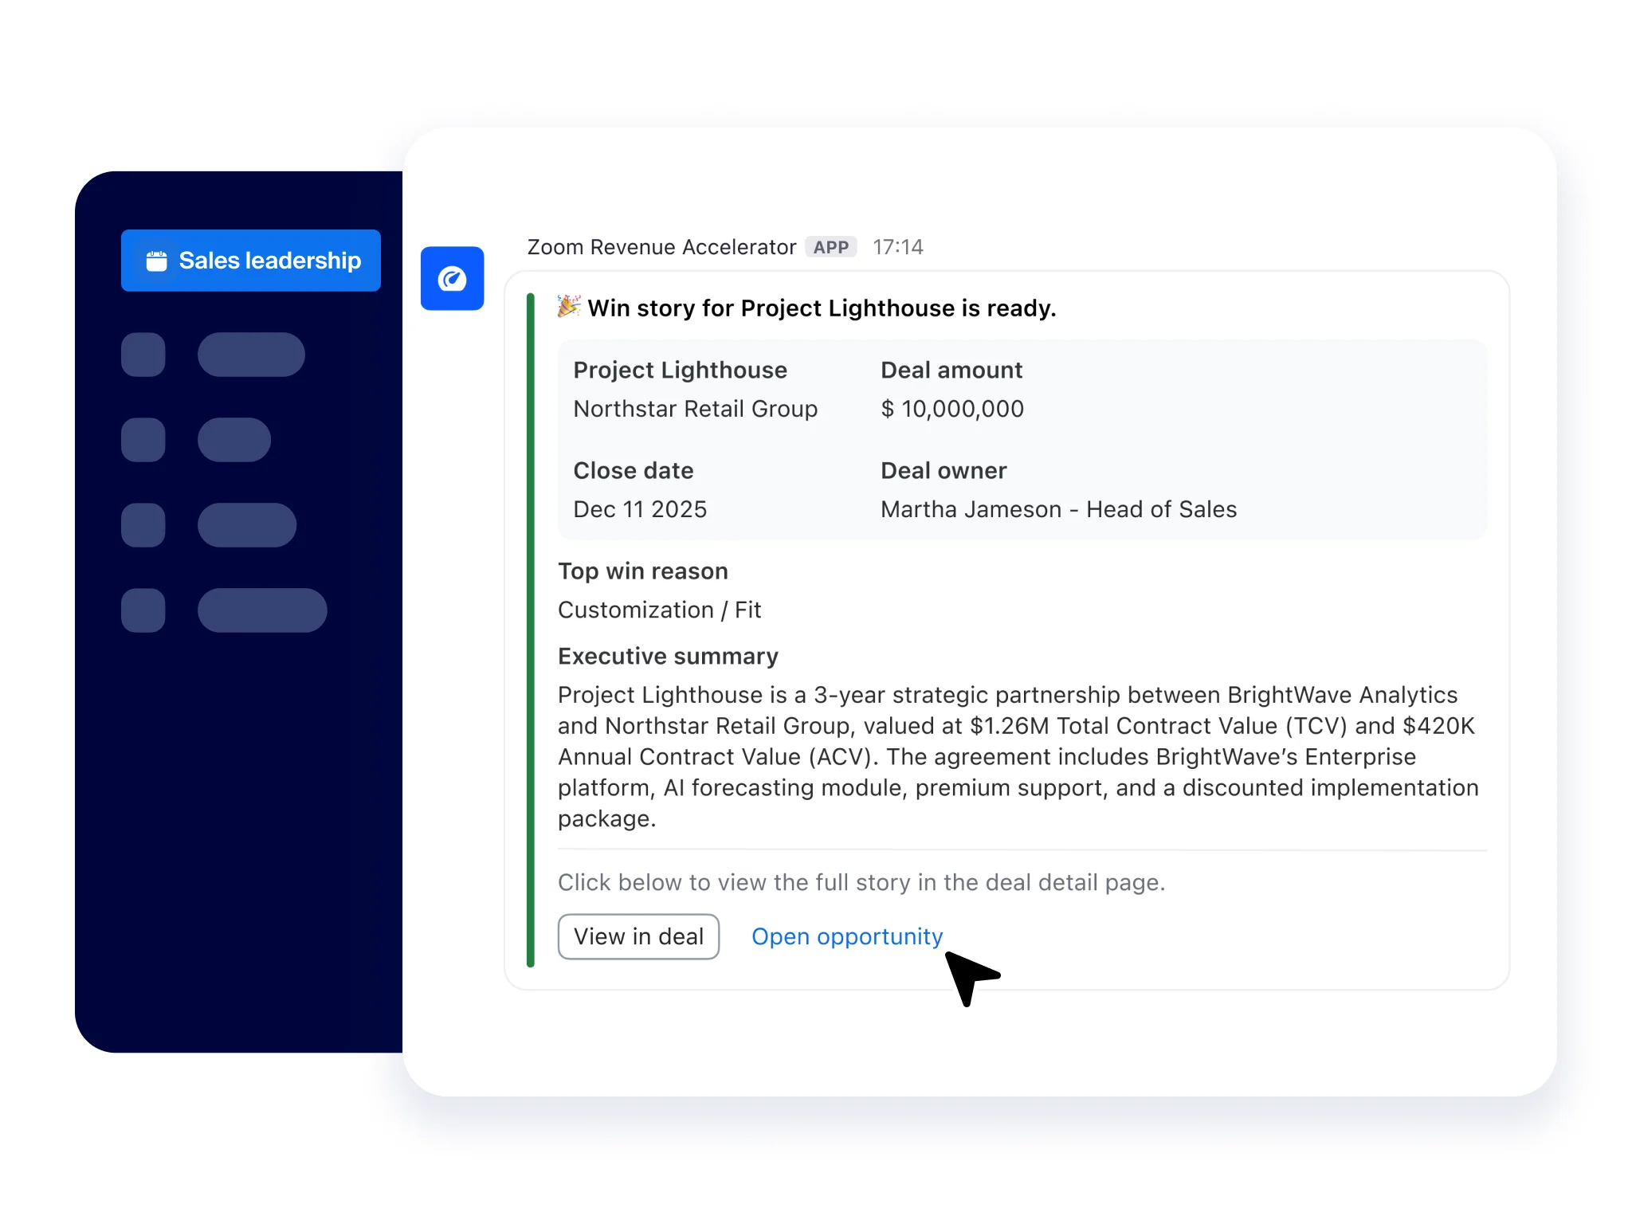Click the party popper emoji in the message
1632x1224 pixels.
[567, 307]
